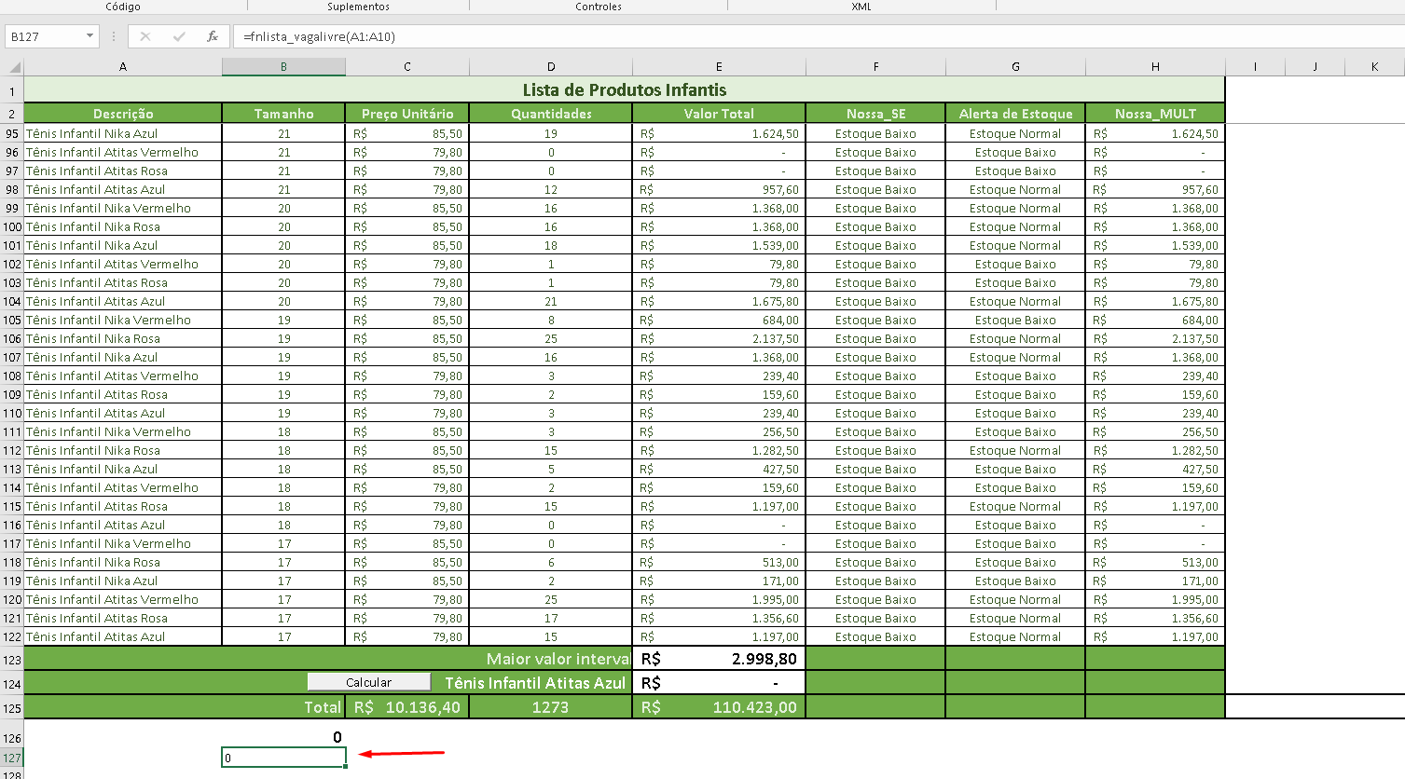
Task: Click the Nossa_SE header cell
Action: (875, 114)
